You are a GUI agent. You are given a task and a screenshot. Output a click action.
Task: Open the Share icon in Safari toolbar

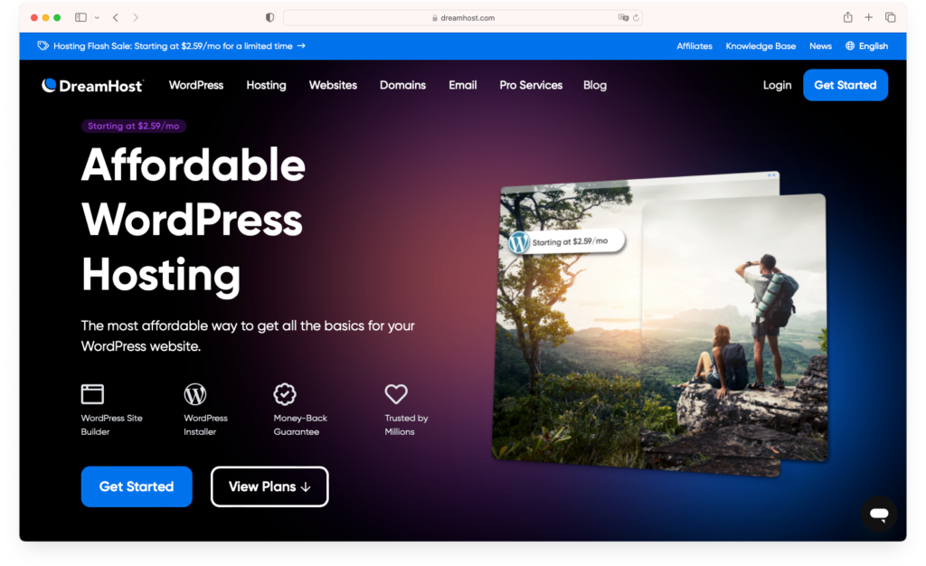[x=848, y=17]
